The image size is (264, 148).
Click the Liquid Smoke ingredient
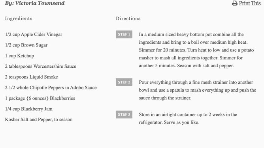click(x=32, y=77)
